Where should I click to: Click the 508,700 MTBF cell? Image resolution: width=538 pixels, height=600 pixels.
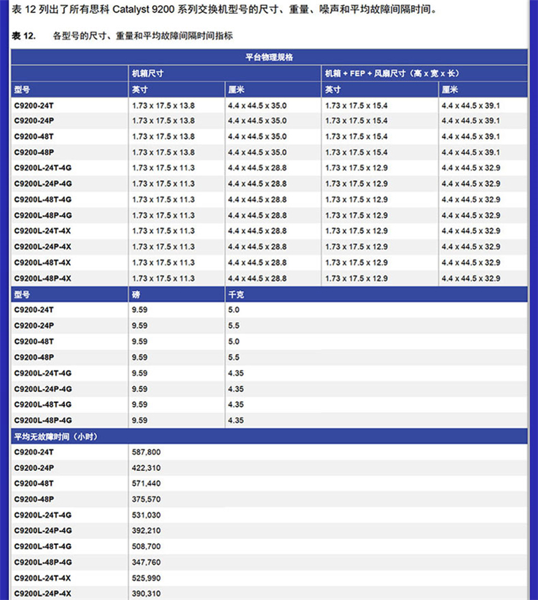147,547
